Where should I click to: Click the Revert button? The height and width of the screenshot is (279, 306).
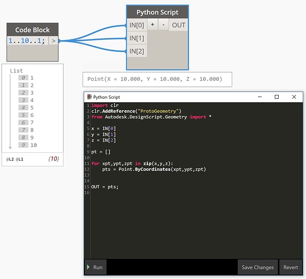tap(290, 267)
